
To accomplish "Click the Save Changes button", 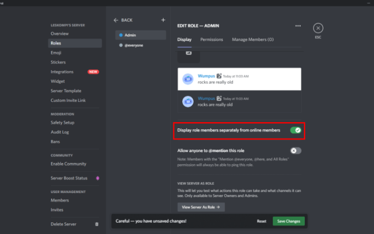I will 288,221.
